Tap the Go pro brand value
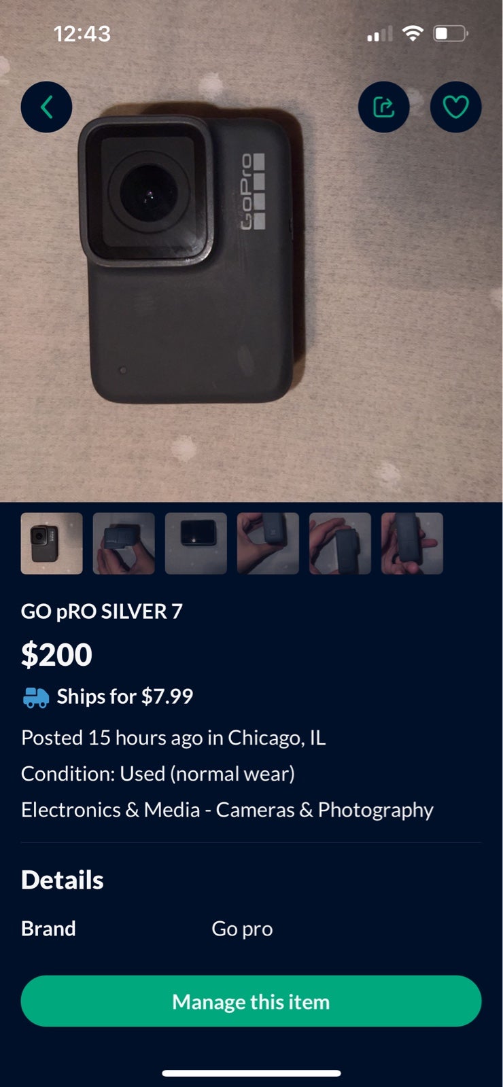The height and width of the screenshot is (1087, 503). (x=242, y=929)
